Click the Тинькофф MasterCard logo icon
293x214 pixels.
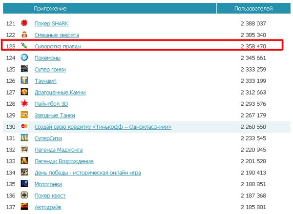24,126
